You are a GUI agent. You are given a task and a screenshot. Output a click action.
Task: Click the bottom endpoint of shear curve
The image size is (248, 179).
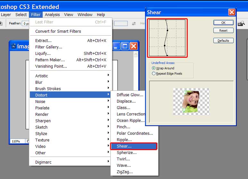point(167,55)
